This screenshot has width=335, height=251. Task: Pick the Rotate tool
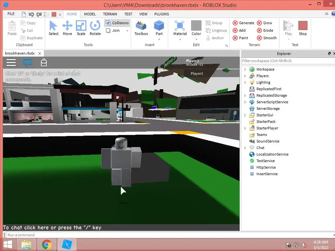point(95,28)
